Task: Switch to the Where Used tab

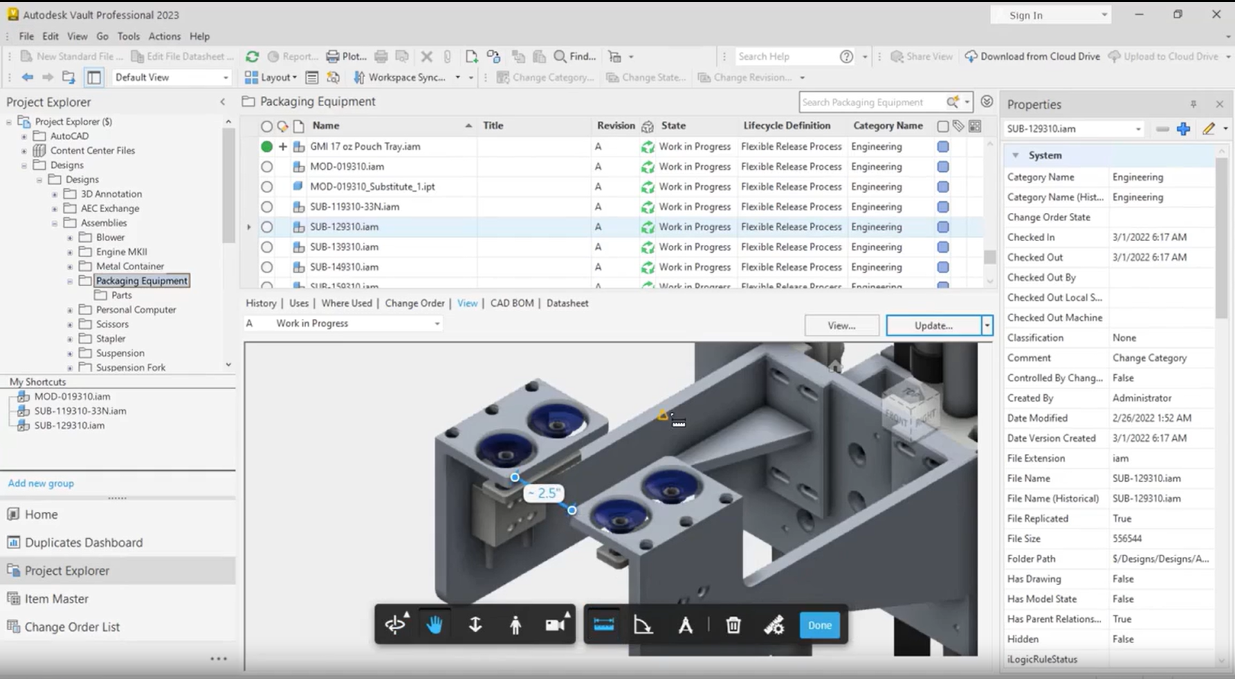Action: [x=347, y=303]
